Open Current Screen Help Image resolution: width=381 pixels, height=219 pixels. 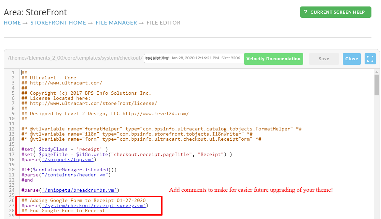(x=336, y=12)
